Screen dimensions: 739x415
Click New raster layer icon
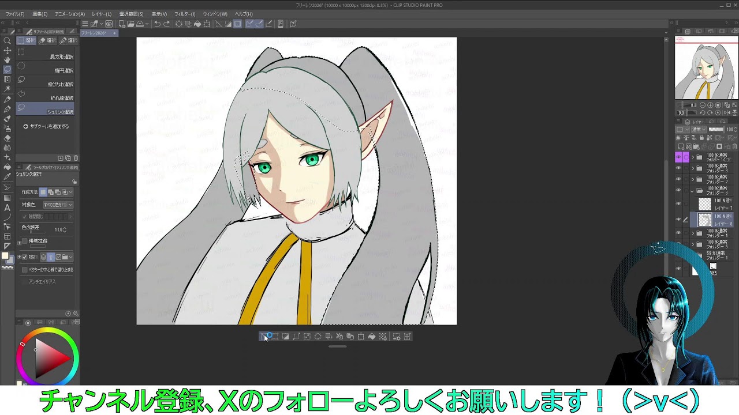680,146
